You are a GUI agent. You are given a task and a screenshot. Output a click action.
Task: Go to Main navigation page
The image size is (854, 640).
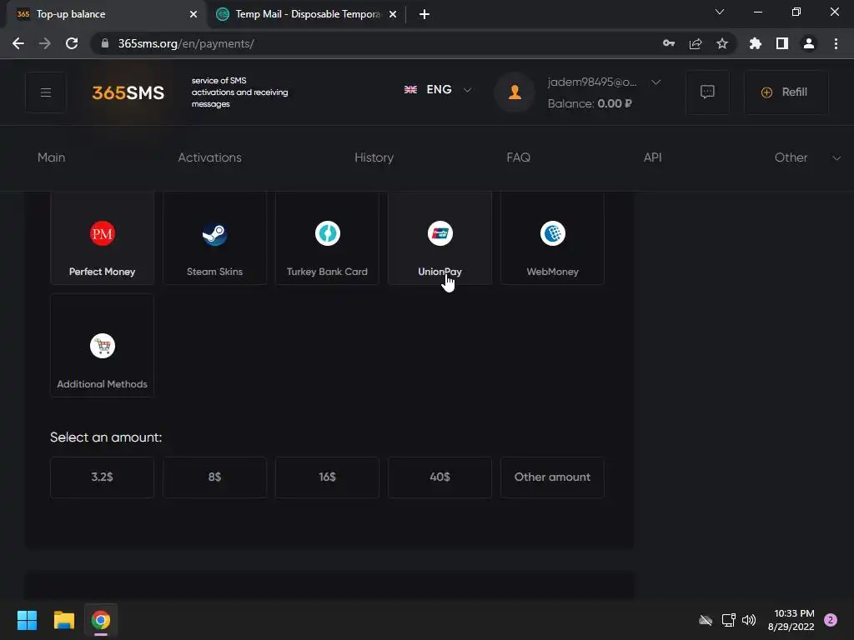pos(51,157)
